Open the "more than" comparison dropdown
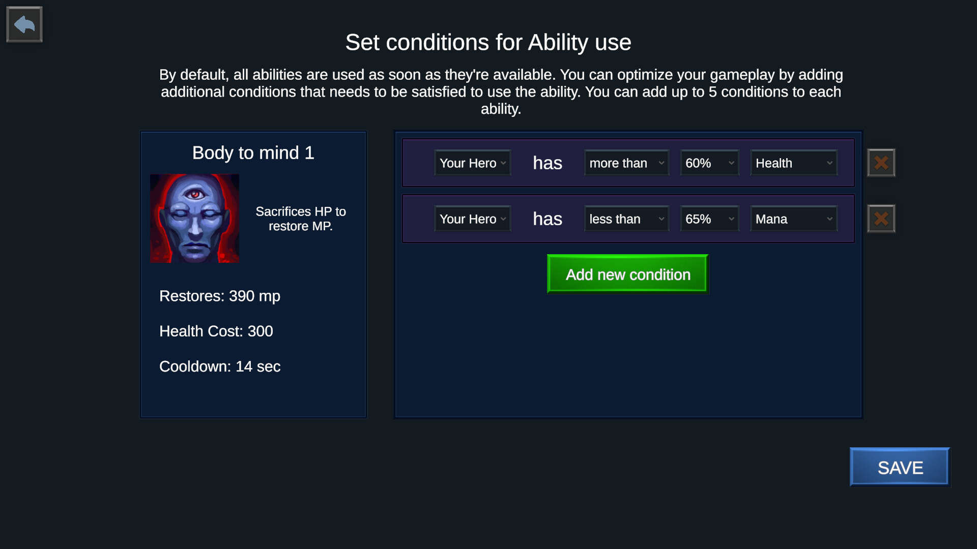977x549 pixels. tap(626, 163)
